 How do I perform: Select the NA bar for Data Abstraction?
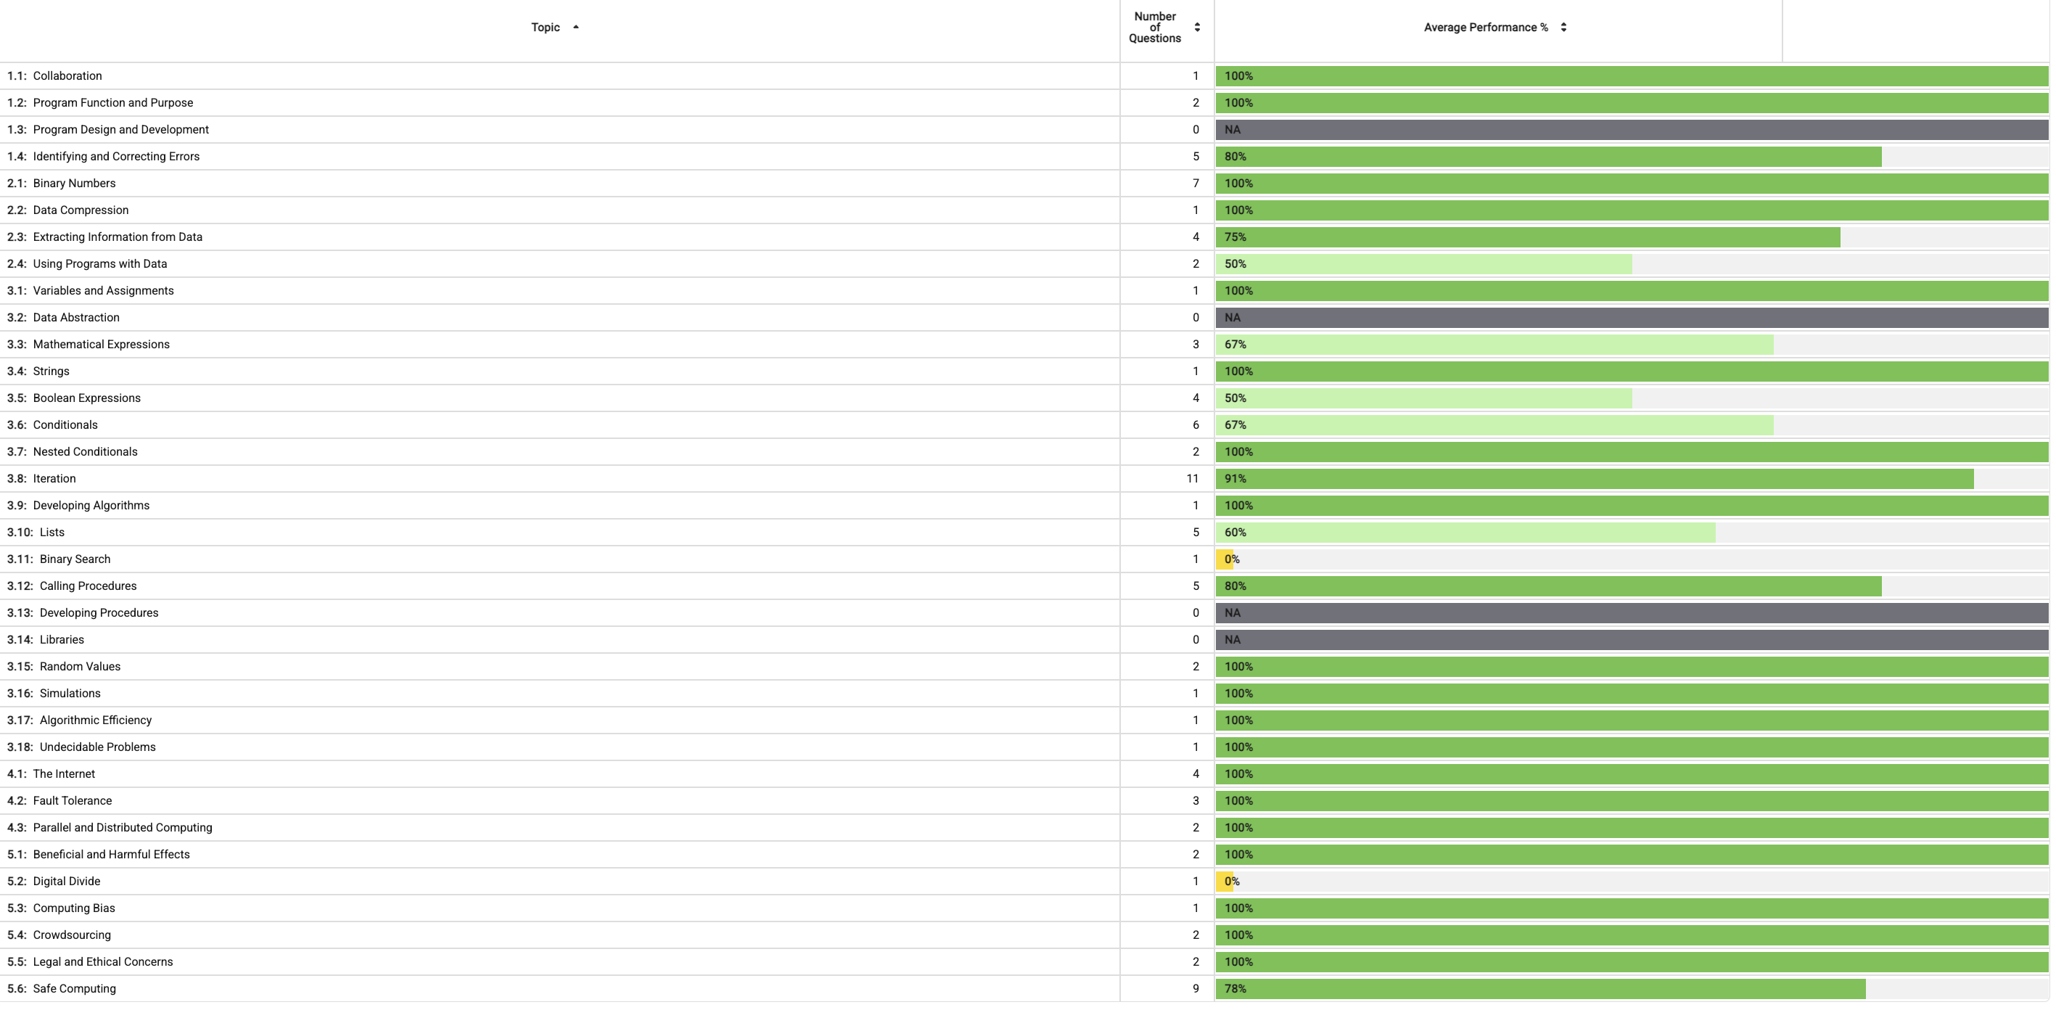1631,318
